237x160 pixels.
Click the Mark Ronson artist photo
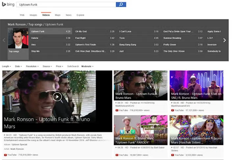coord(18,38)
